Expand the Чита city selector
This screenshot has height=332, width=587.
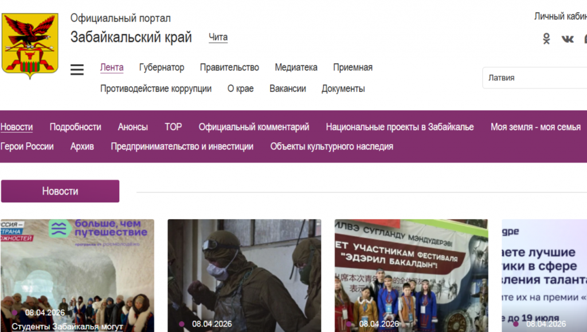(218, 38)
